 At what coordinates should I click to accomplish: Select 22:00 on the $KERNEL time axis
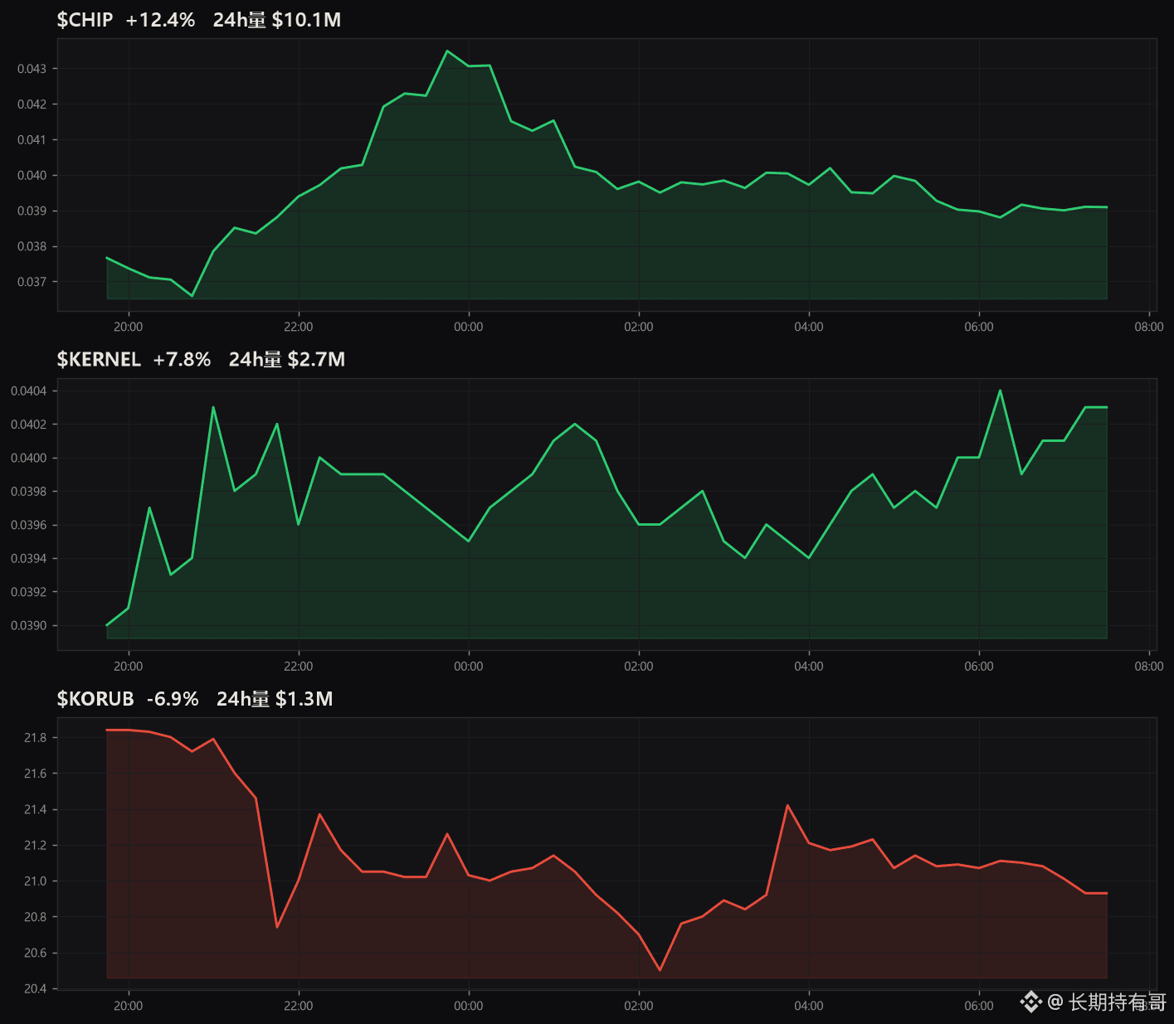coord(299,666)
